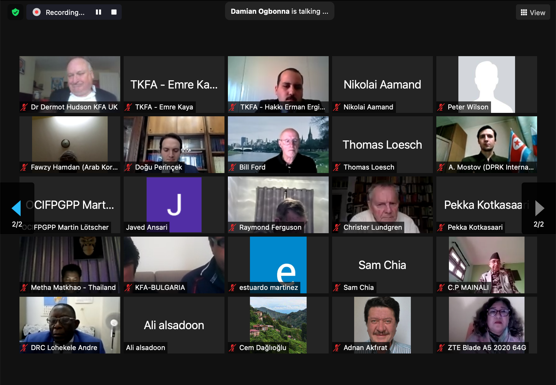Image resolution: width=556 pixels, height=385 pixels.
Task: Click muted mic icon on Peter Wilson
Action: tap(441, 107)
